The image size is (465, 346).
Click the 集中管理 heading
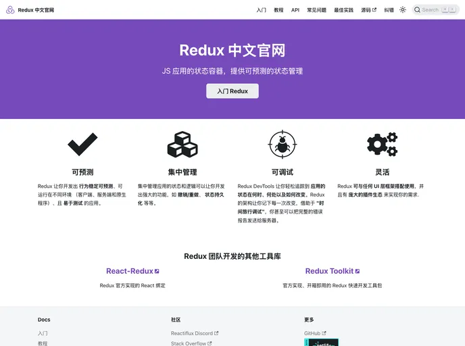click(x=182, y=172)
